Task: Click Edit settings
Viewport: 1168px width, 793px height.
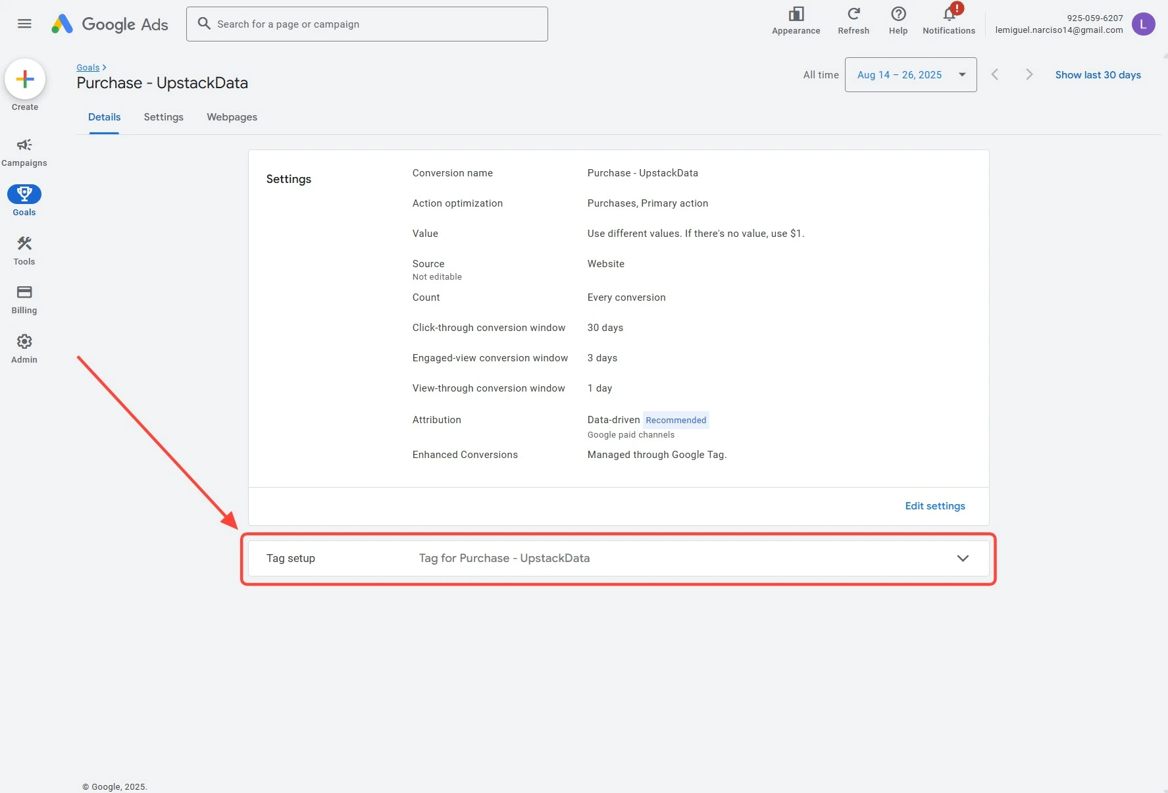Action: tap(935, 506)
